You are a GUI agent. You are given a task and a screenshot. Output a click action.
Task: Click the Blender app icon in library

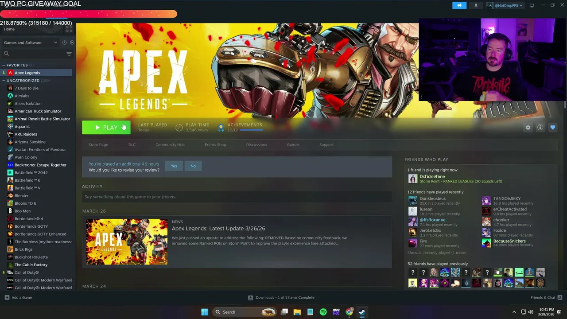pyautogui.click(x=10, y=195)
